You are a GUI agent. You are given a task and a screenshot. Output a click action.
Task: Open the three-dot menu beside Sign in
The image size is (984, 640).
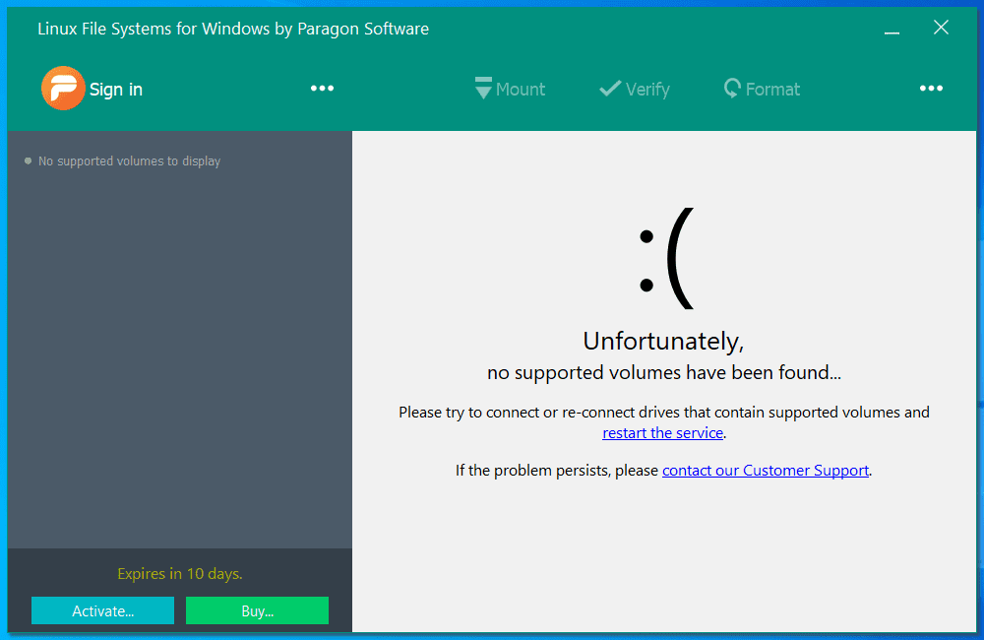[322, 89]
